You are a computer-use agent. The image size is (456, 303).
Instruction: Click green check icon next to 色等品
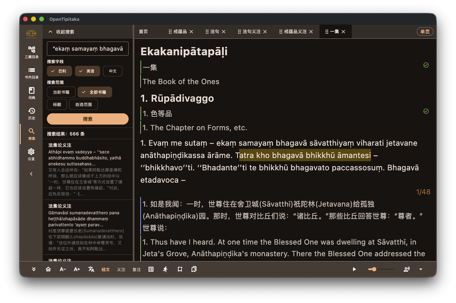[426, 111]
